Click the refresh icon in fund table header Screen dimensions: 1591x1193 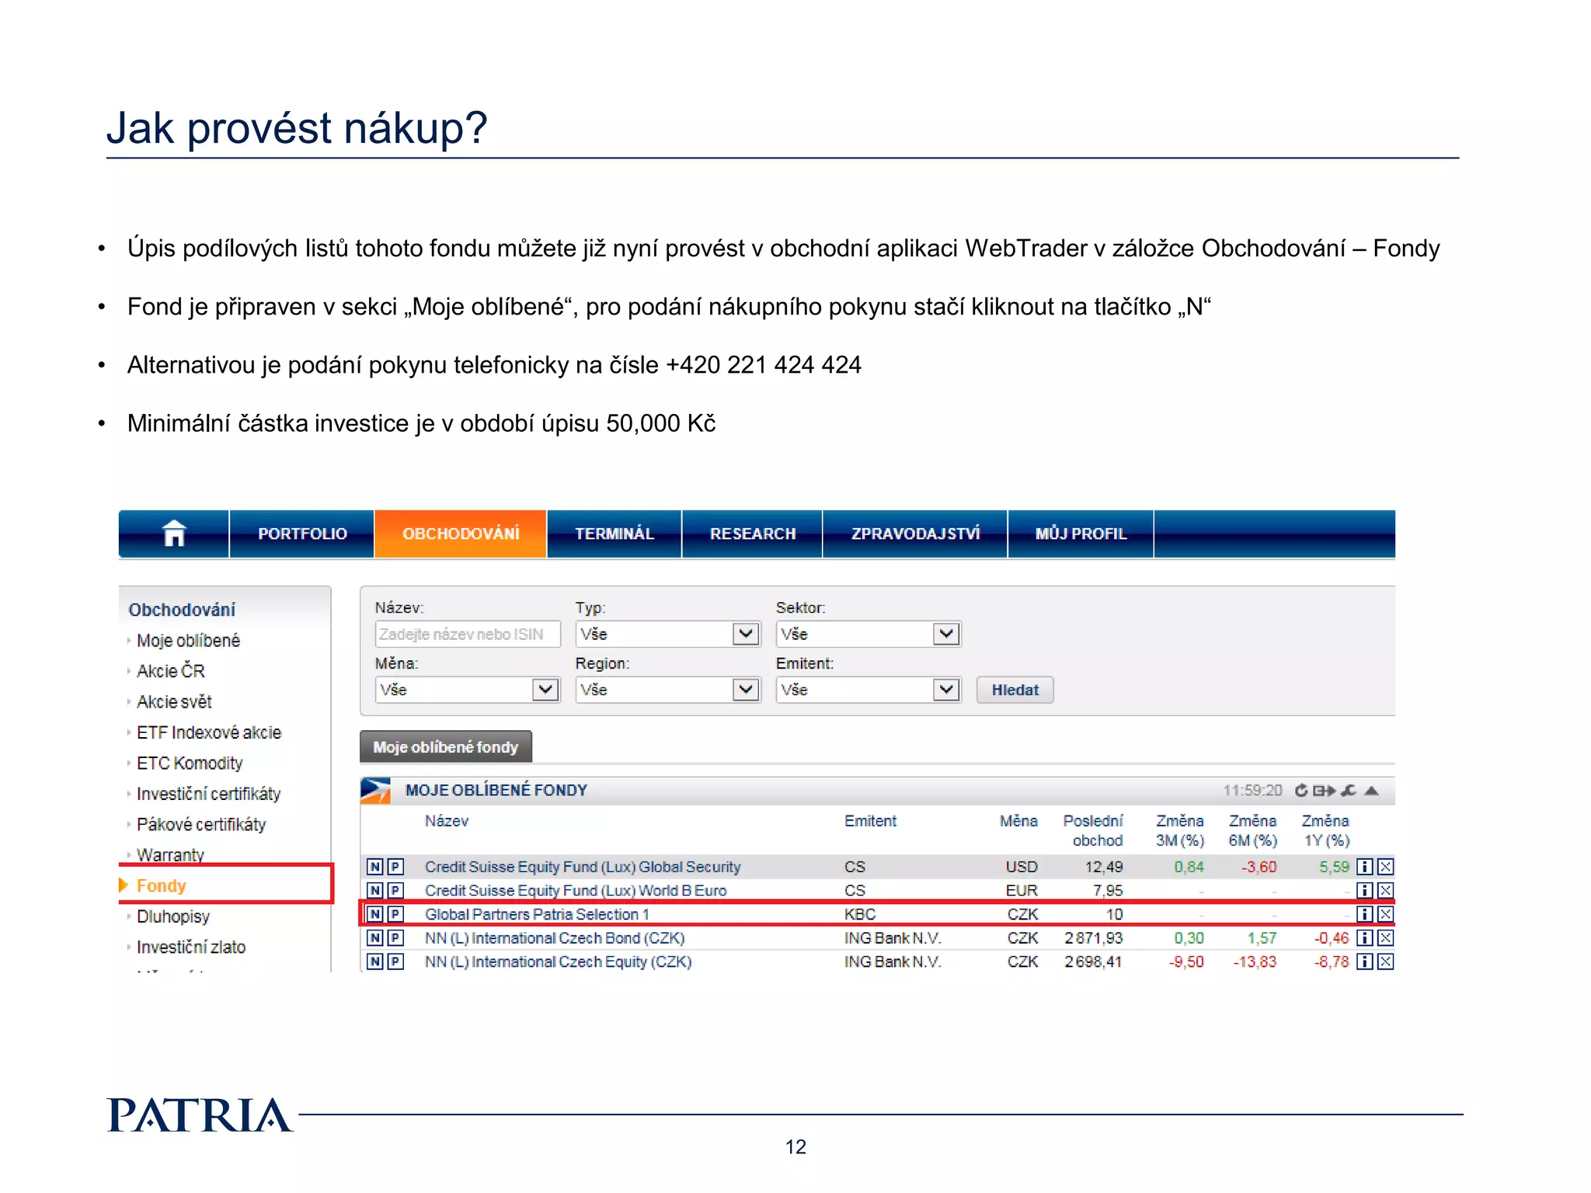tap(1301, 791)
